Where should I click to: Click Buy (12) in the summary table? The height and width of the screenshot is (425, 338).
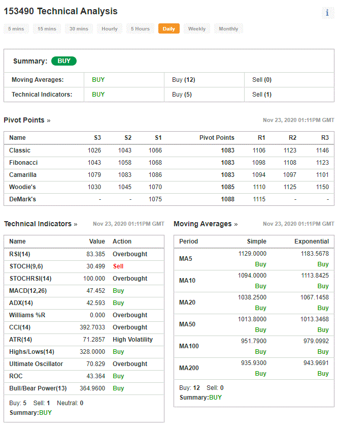point(184,80)
